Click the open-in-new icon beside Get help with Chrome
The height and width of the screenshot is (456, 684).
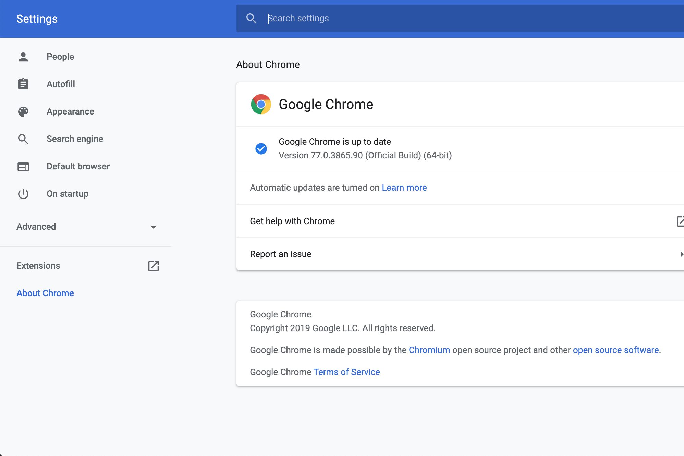[x=680, y=221]
